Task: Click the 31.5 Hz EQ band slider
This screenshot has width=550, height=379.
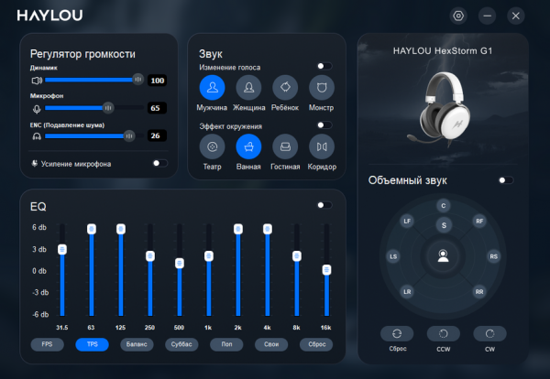Action: 62,249
